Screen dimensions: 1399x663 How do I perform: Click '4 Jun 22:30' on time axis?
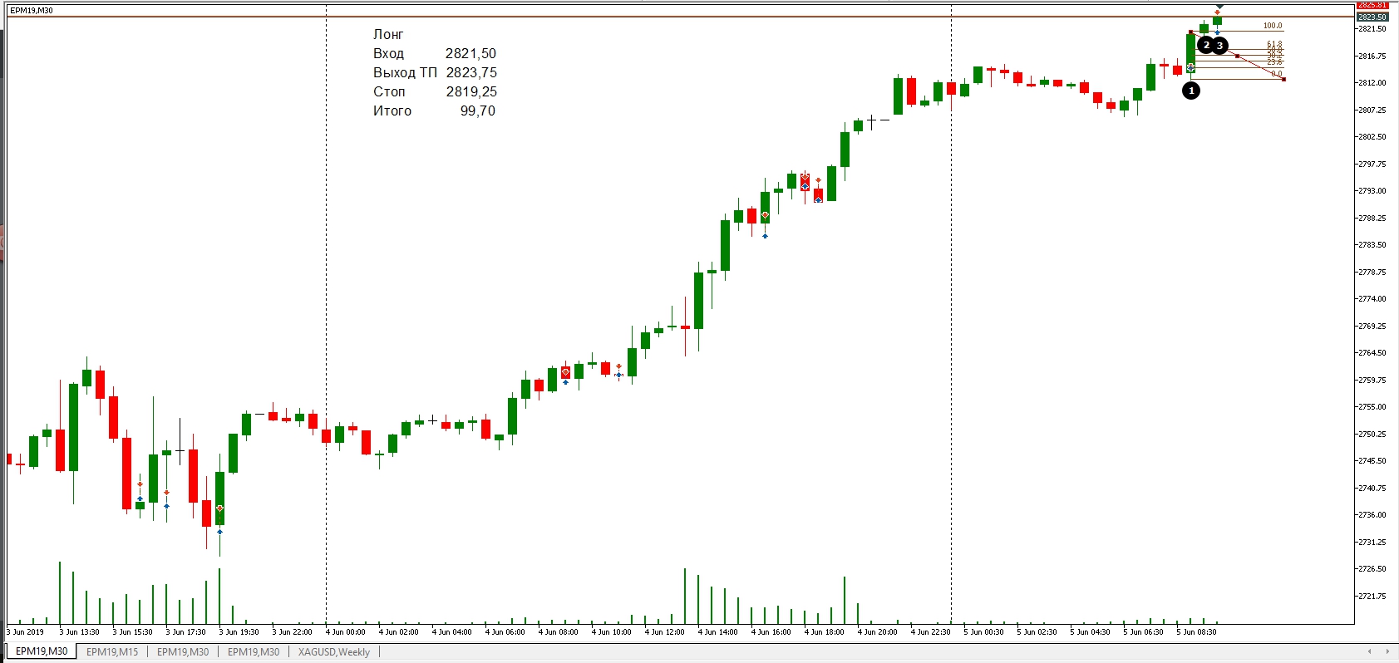(930, 632)
